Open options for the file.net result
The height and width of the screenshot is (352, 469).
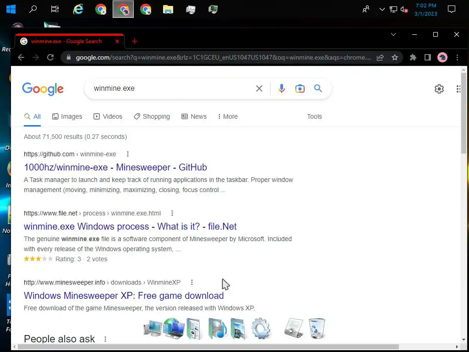click(172, 213)
